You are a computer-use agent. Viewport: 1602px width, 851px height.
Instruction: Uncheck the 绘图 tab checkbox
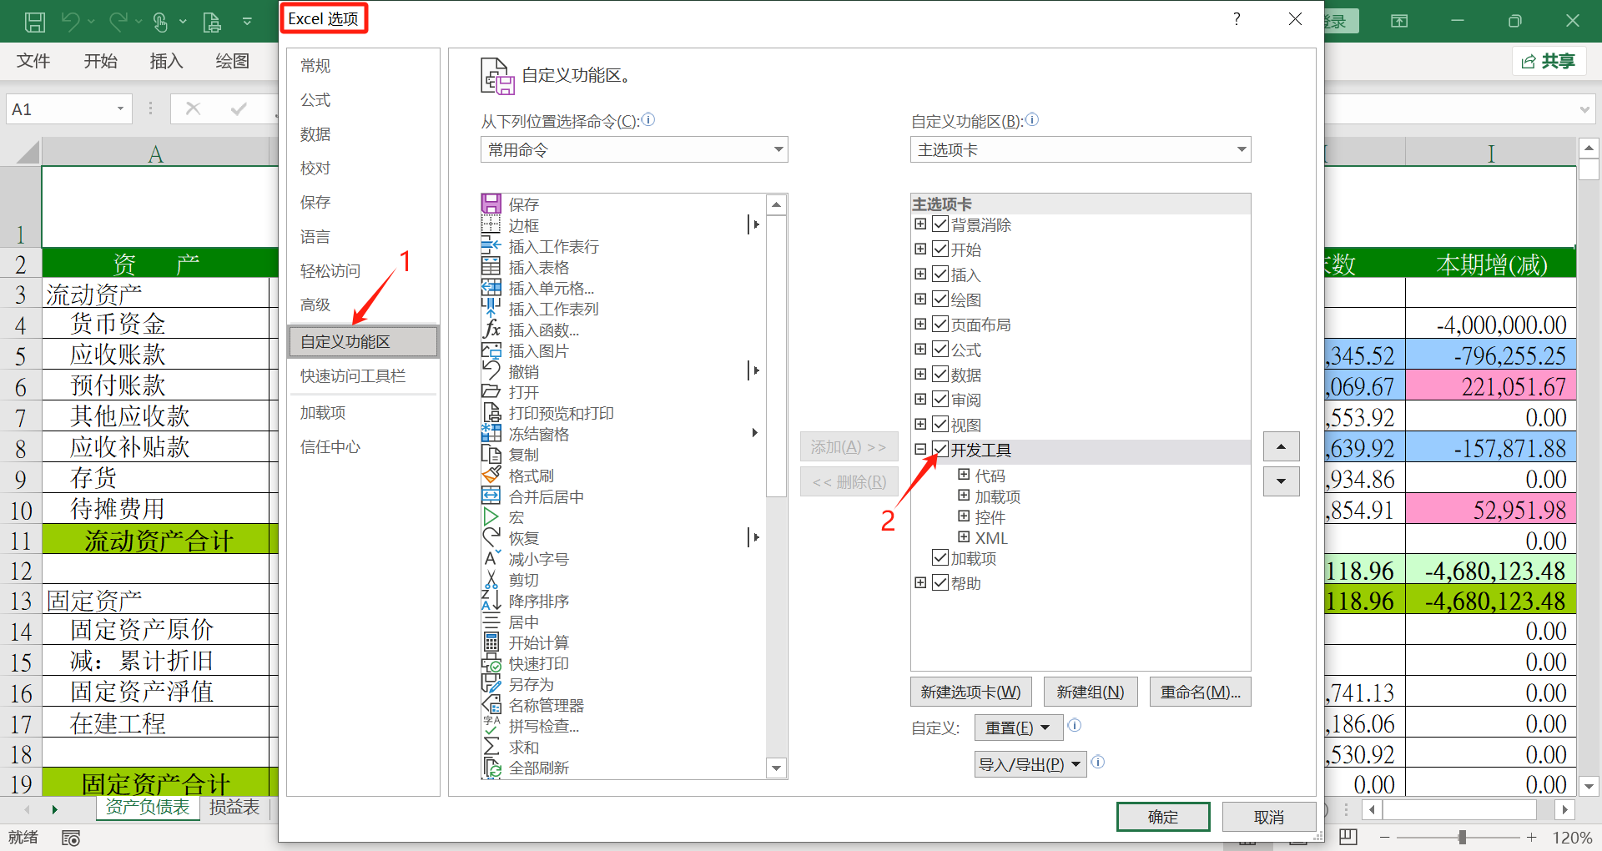(940, 299)
